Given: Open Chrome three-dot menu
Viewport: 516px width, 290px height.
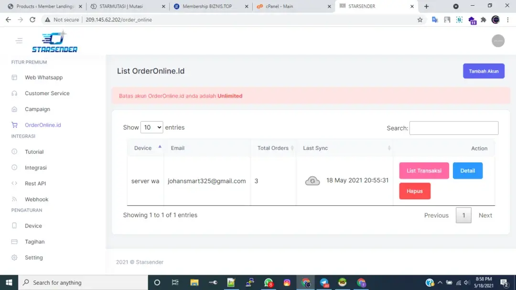Looking at the screenshot, I should tap(508, 20).
